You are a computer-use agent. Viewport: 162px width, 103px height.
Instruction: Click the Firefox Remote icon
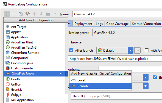(x=8, y=68)
